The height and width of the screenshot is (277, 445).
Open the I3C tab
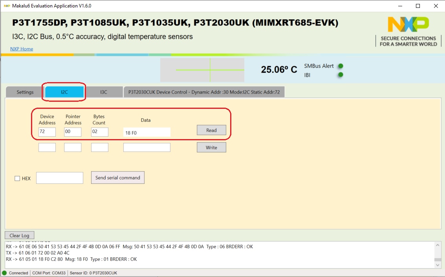103,92
